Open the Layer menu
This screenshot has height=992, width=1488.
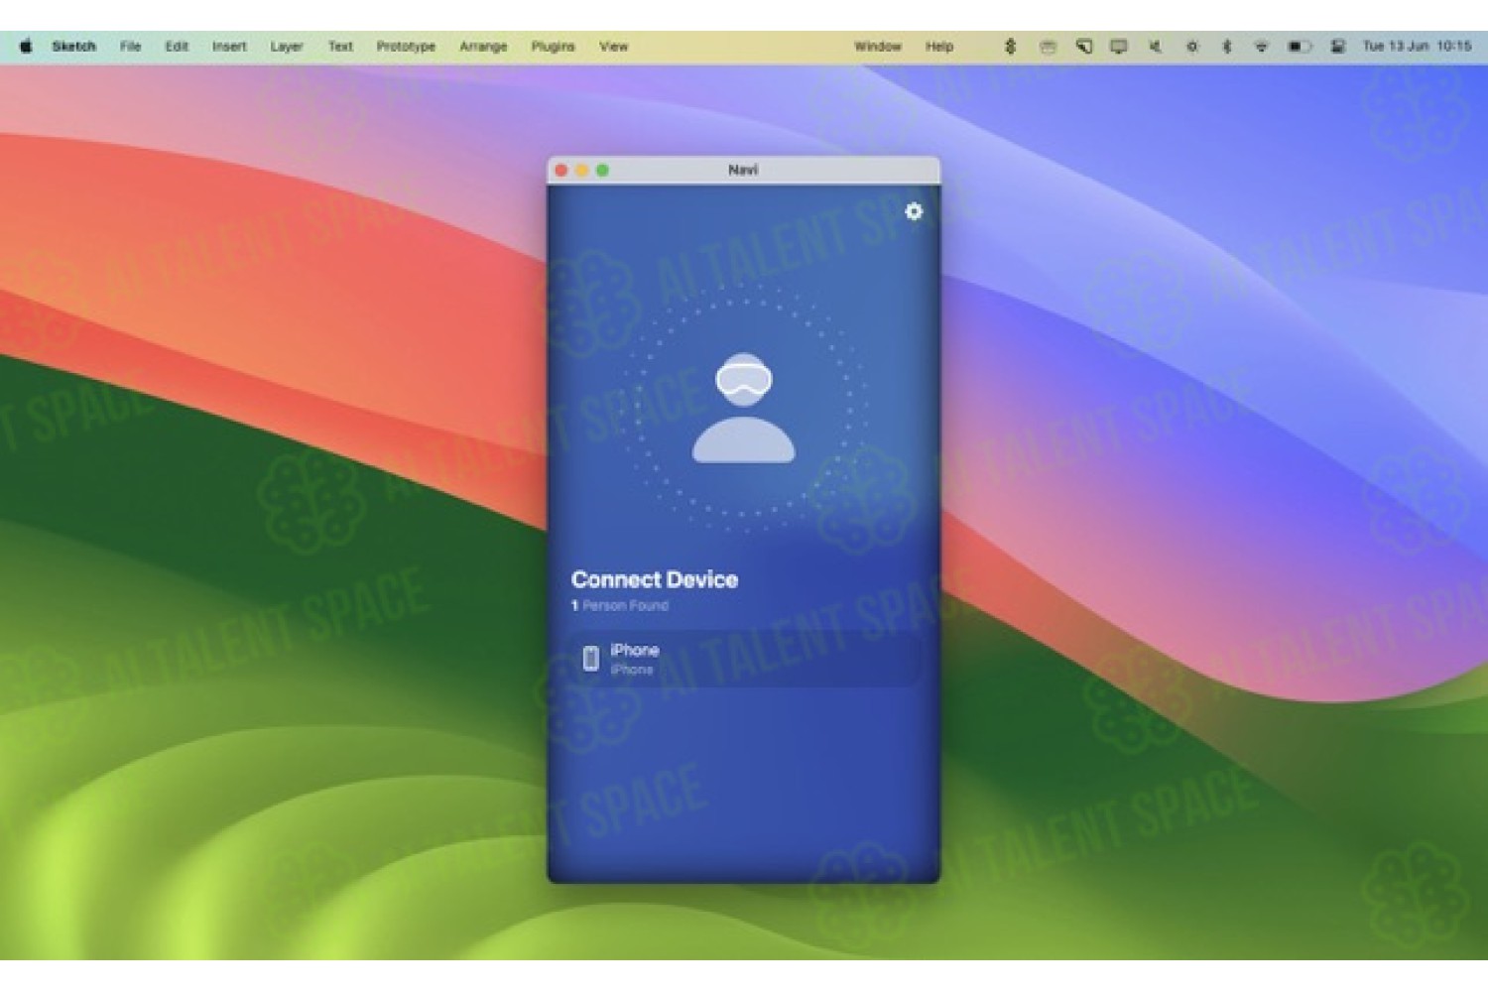pyautogui.click(x=287, y=46)
